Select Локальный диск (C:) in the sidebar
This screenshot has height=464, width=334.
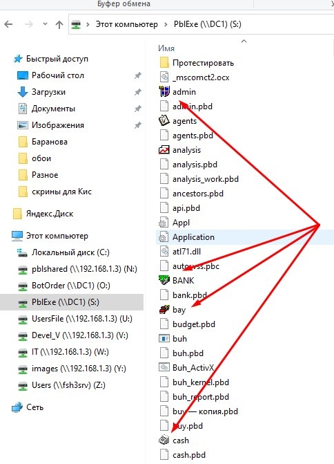70,252
